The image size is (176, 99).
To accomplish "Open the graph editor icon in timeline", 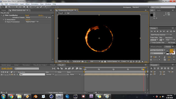I will (x=80, y=68).
